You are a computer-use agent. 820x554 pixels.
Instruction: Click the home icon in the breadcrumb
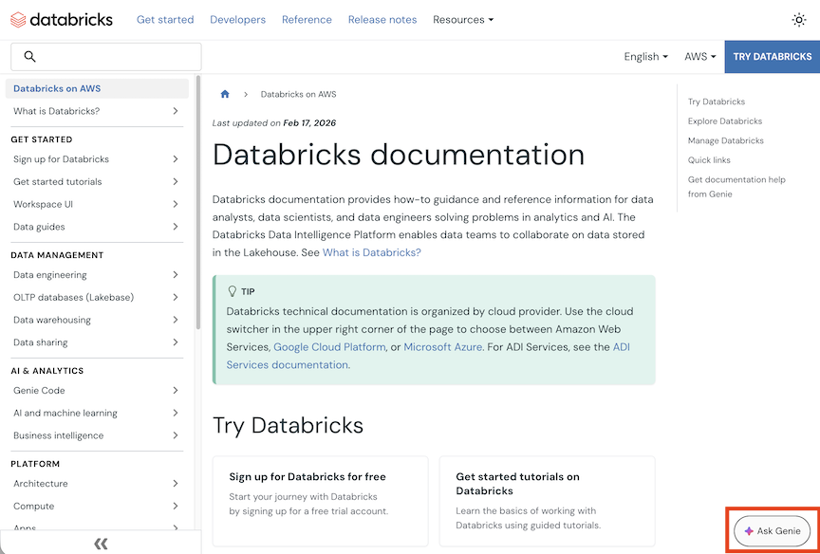pos(225,94)
